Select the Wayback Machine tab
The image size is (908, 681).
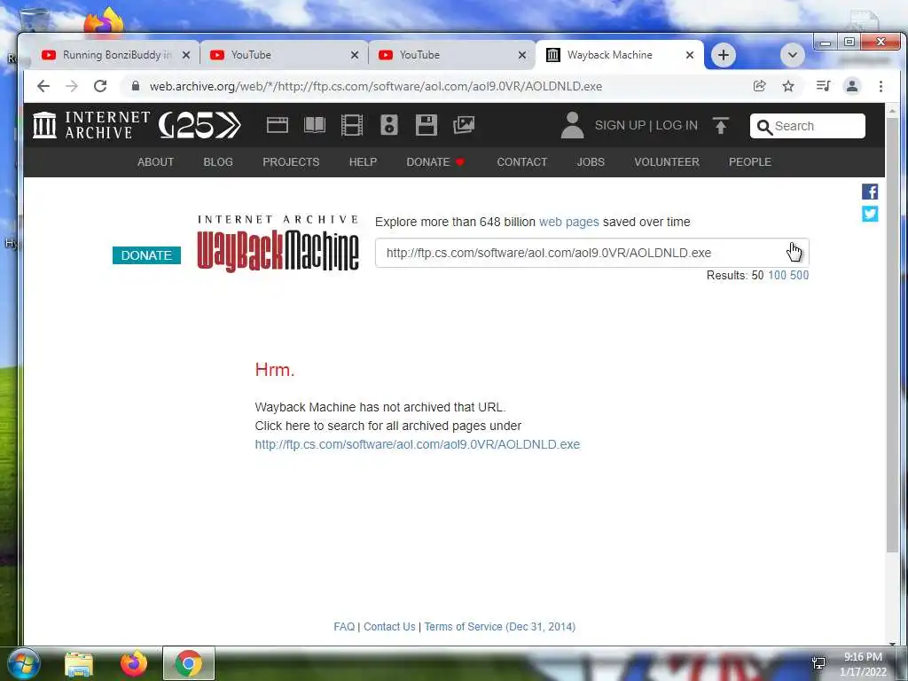click(620, 55)
